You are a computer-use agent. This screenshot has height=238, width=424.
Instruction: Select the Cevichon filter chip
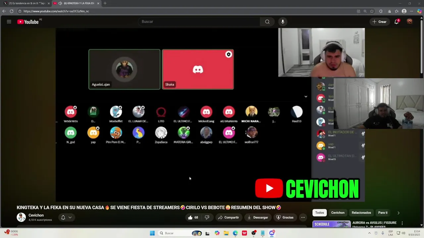(x=338, y=213)
